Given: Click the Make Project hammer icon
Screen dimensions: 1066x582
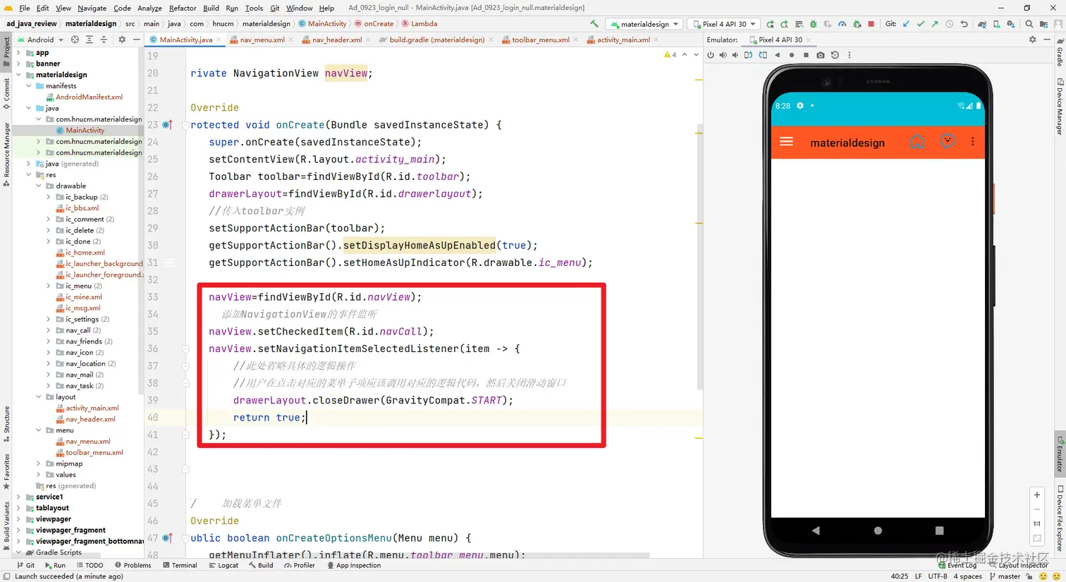Looking at the screenshot, I should click(594, 24).
